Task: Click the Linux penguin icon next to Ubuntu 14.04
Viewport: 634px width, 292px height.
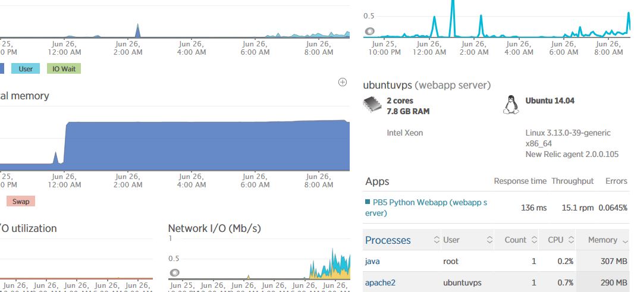Action: coord(510,105)
